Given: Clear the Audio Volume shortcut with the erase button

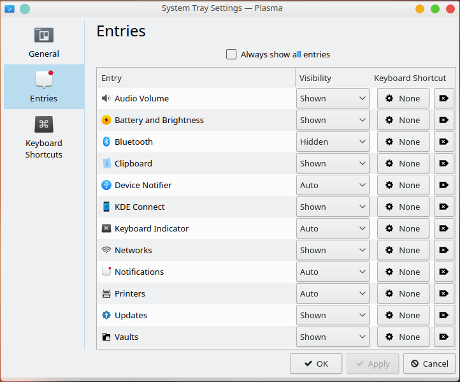Looking at the screenshot, I should click(x=443, y=98).
